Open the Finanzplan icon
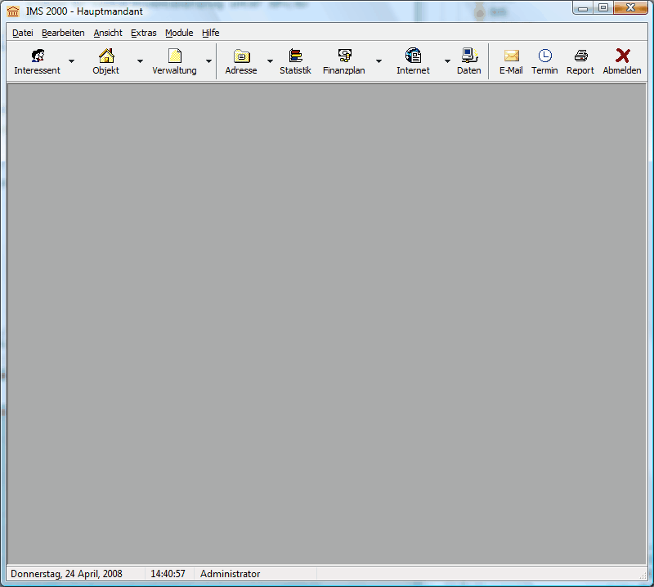Image resolution: width=654 pixels, height=587 pixels. click(344, 56)
